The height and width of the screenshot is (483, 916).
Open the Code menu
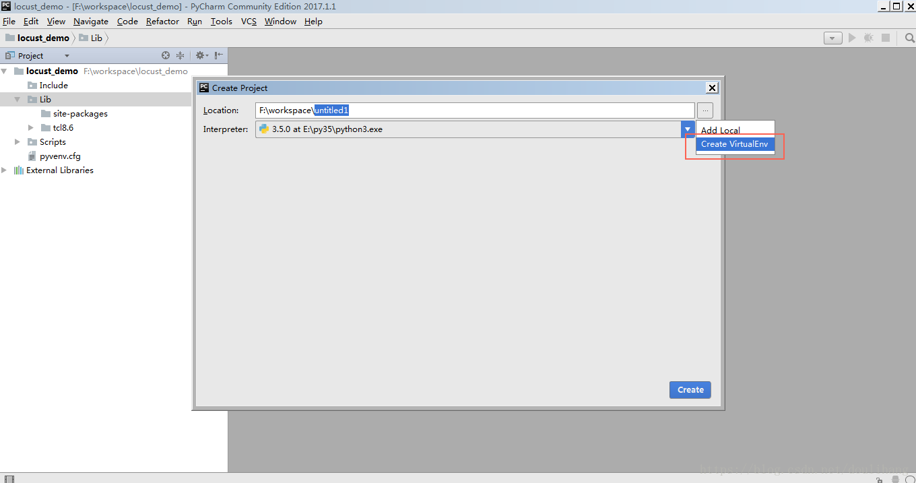coord(127,22)
